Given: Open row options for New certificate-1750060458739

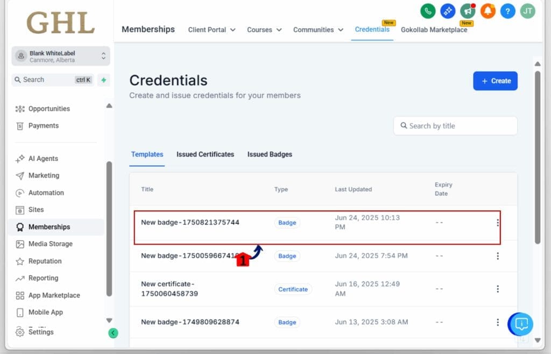Looking at the screenshot, I should coord(498,289).
